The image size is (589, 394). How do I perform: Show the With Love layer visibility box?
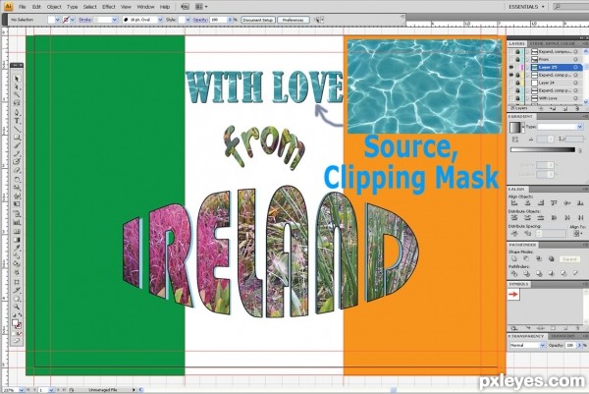coord(510,98)
